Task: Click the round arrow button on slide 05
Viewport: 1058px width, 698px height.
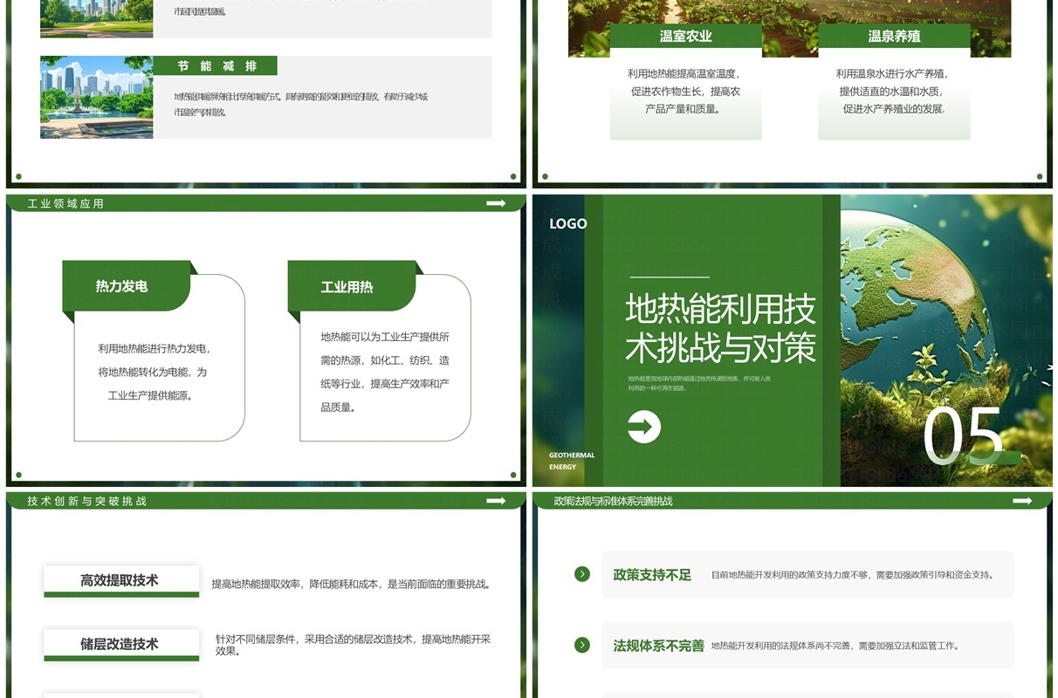Action: tap(644, 427)
